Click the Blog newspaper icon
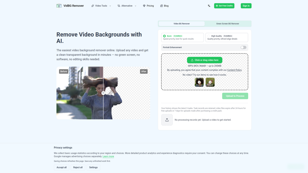Viewport: 308px width, 173px height. (x=161, y=6)
